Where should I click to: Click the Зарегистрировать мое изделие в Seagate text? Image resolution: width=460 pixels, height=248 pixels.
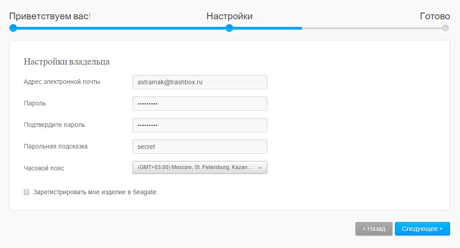coord(95,192)
